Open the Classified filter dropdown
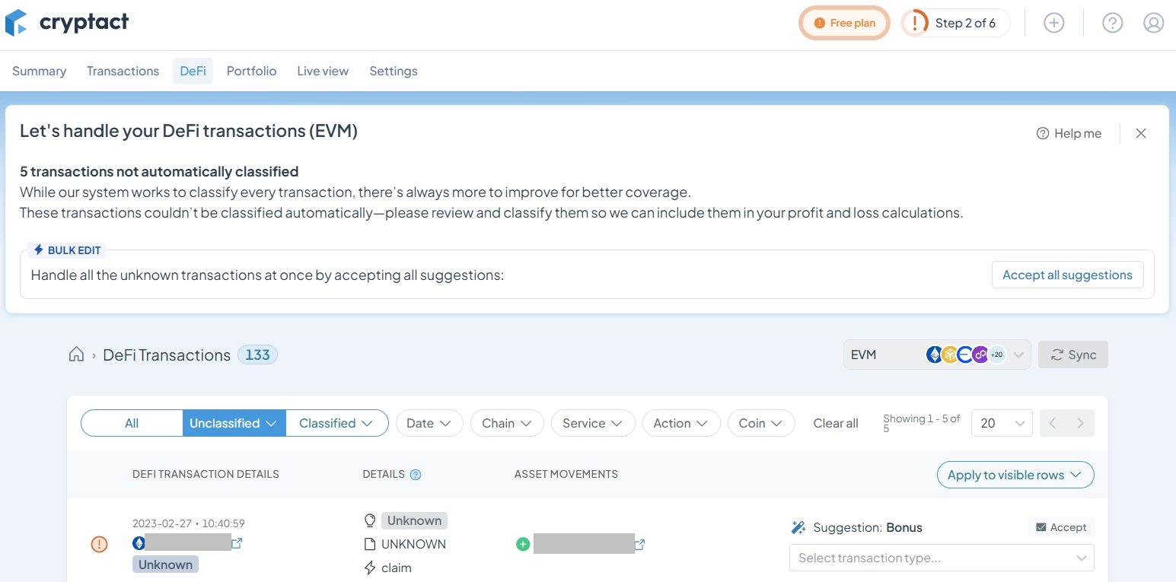This screenshot has height=582, width=1176. [336, 423]
